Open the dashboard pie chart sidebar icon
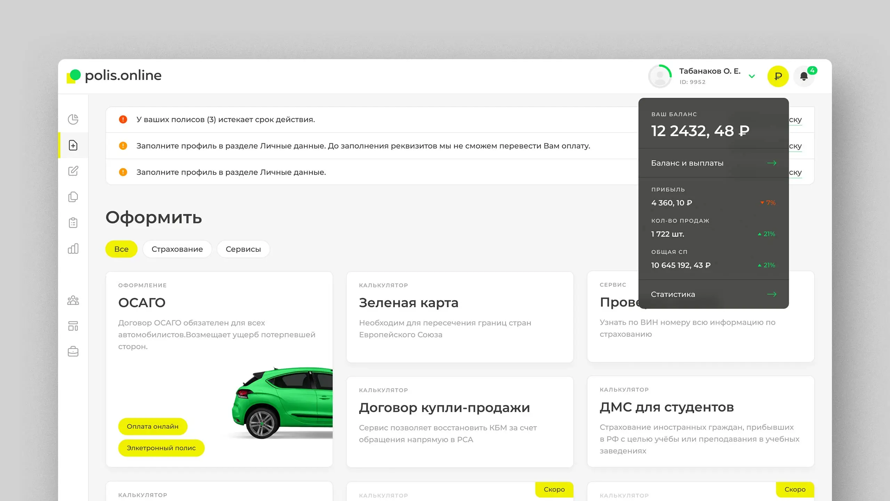Image resolution: width=890 pixels, height=501 pixels. coord(73,119)
